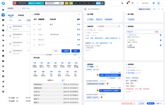Click the user avatar icon at top right
This screenshot has height=105, width=165.
[158, 3]
